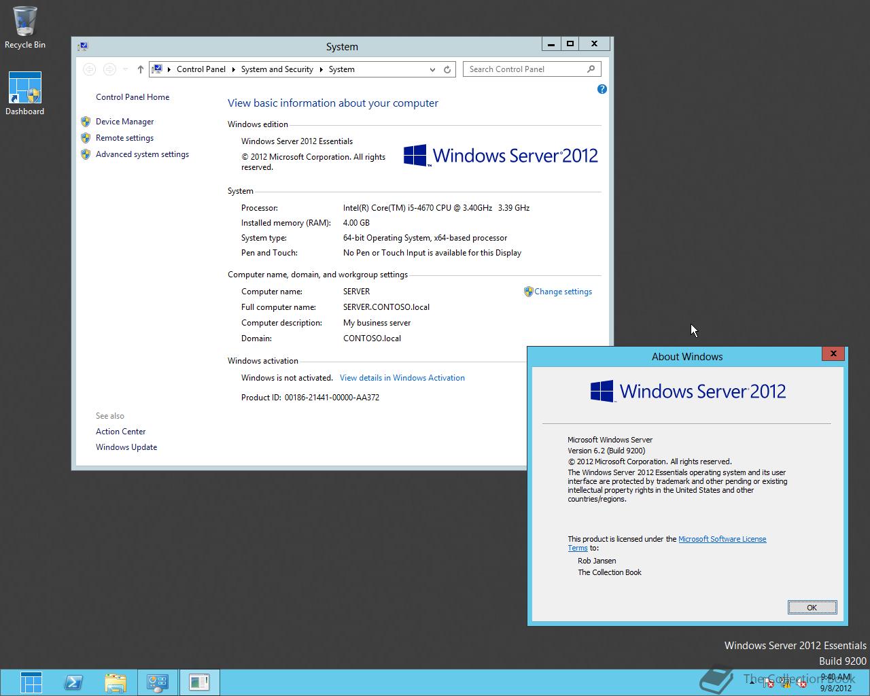
Task: Click OK in About Windows dialog
Action: [812, 608]
